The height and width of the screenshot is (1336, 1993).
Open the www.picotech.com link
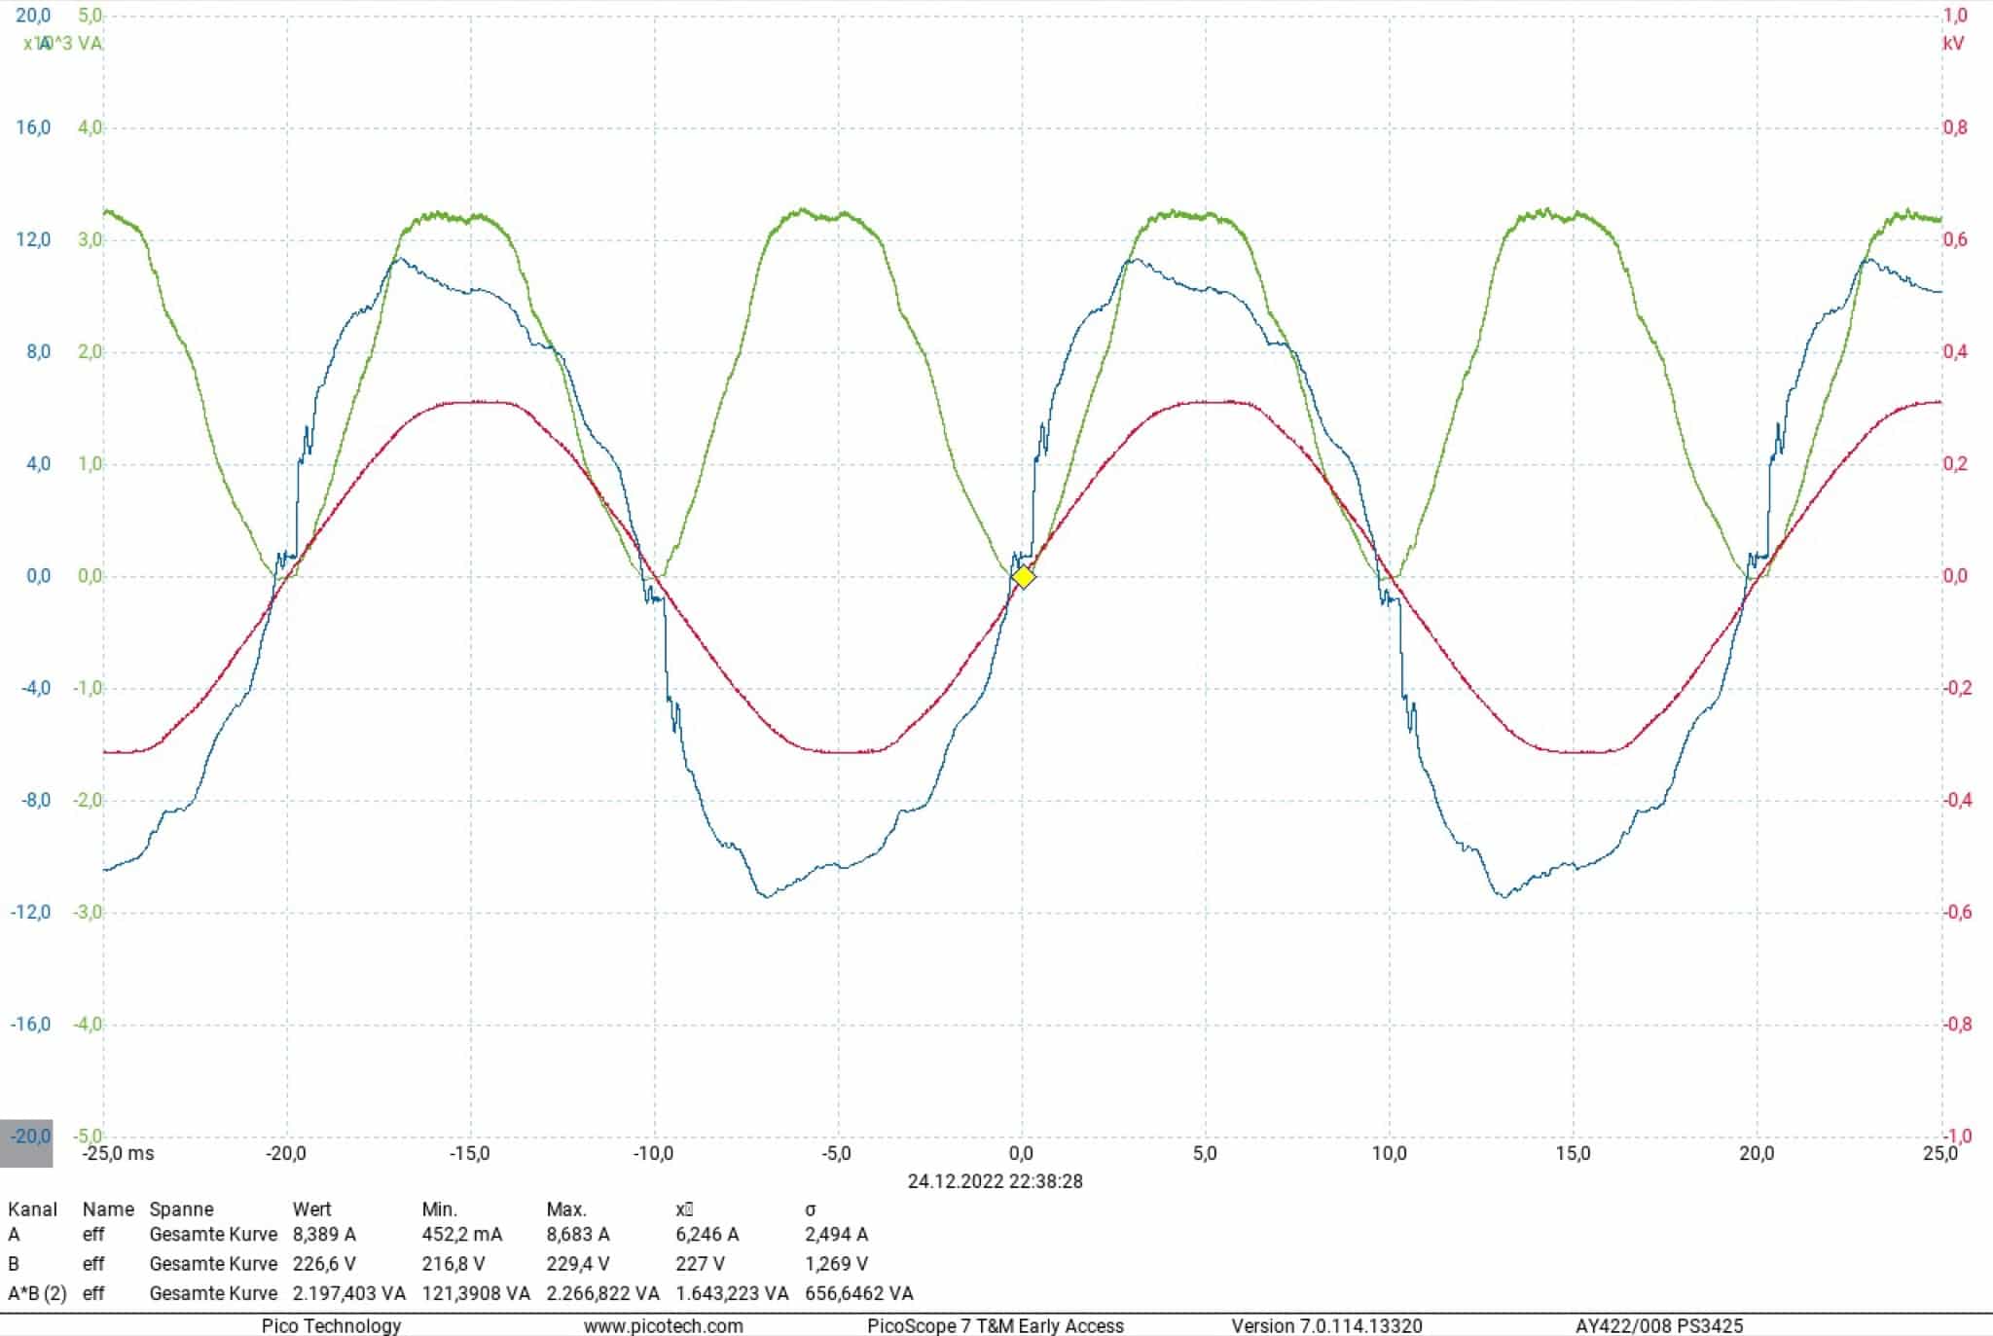(663, 1325)
